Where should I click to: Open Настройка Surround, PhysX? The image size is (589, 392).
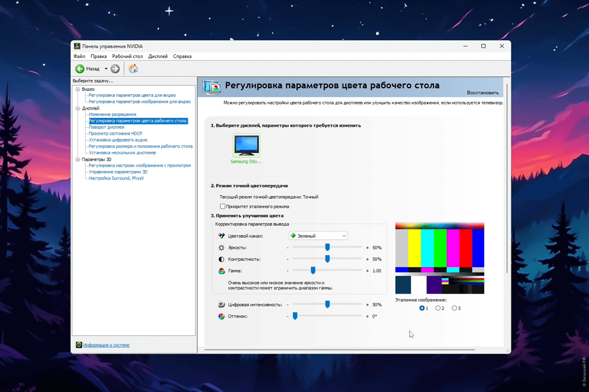pos(116,178)
